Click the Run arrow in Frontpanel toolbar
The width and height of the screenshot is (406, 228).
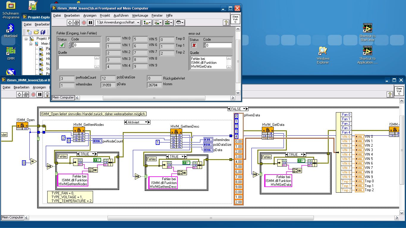(70, 23)
